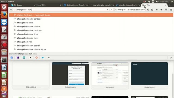Image resolution: width=174 pixels, height=98 pixels.
Task: Close the Leaf DNS tab
Action: coord(61,5)
